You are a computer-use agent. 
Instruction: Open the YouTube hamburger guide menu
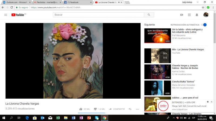click(6, 15)
